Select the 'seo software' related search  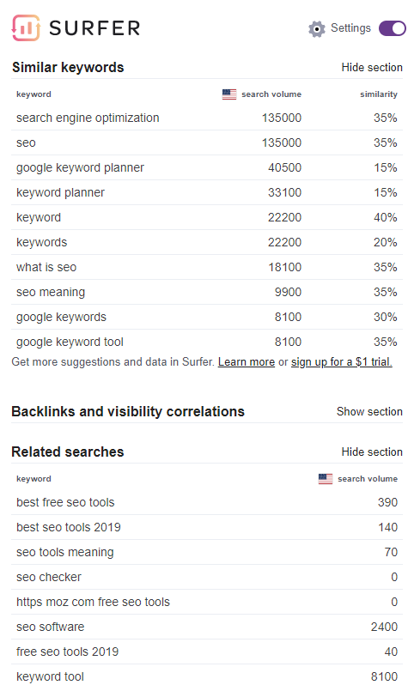[x=51, y=627]
